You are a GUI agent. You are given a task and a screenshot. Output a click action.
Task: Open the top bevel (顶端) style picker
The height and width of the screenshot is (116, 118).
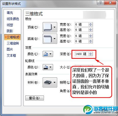click(x=50, y=27)
